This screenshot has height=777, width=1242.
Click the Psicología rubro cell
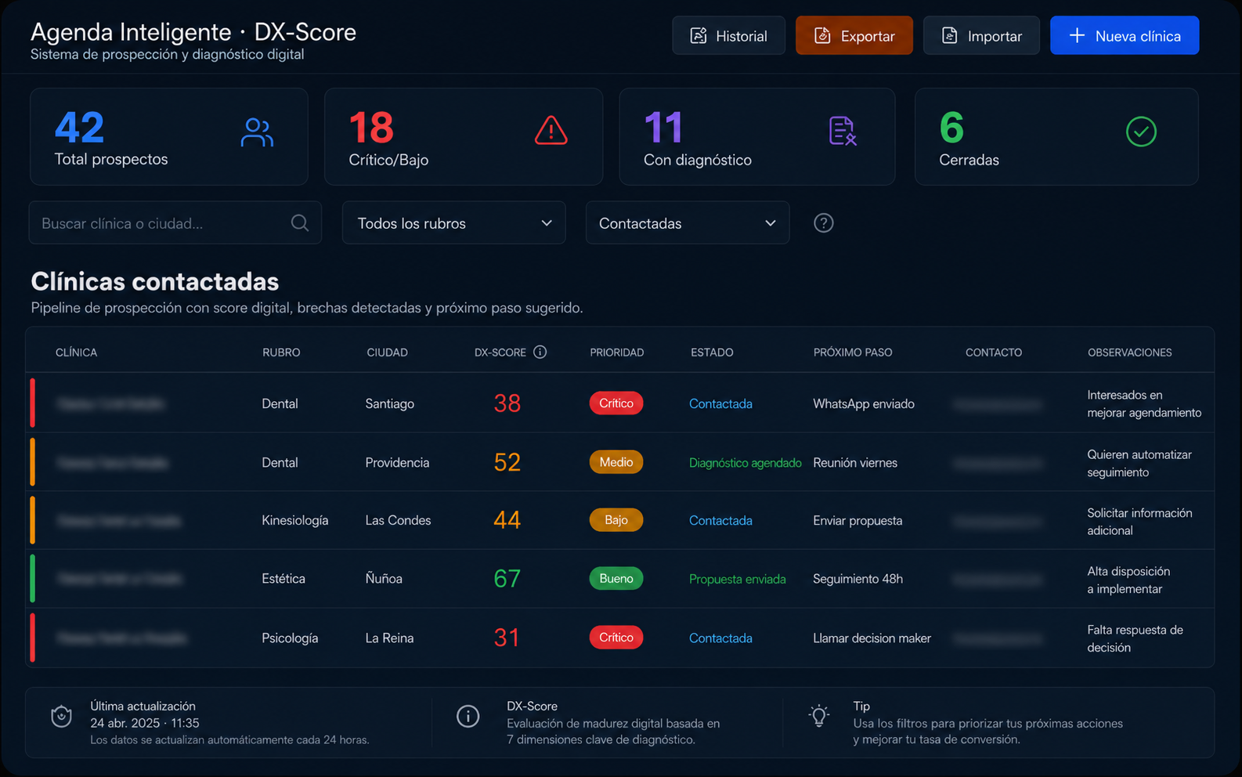tap(290, 638)
